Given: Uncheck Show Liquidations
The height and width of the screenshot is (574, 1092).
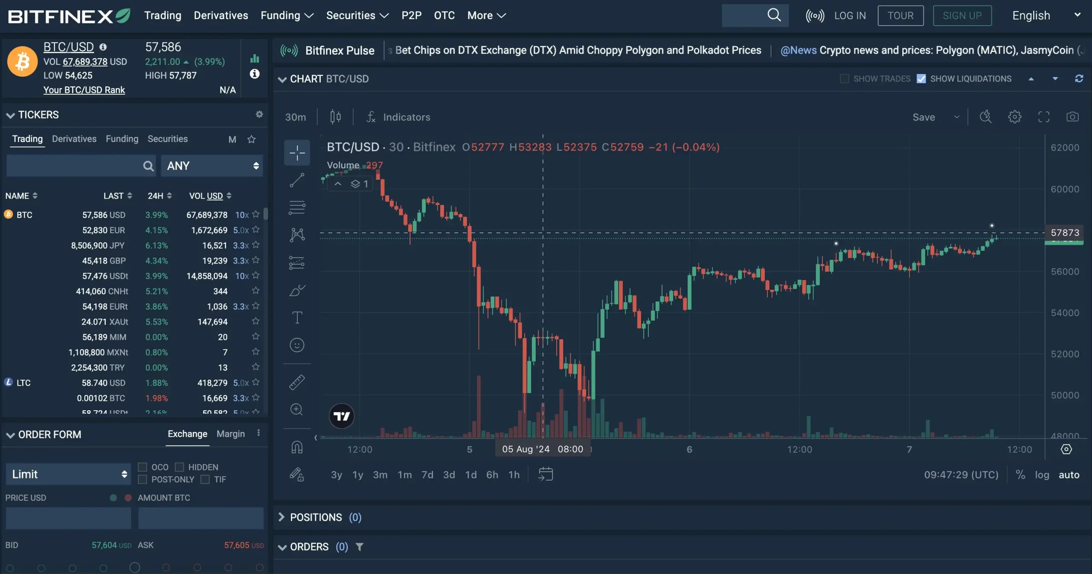Looking at the screenshot, I should pyautogui.click(x=921, y=78).
